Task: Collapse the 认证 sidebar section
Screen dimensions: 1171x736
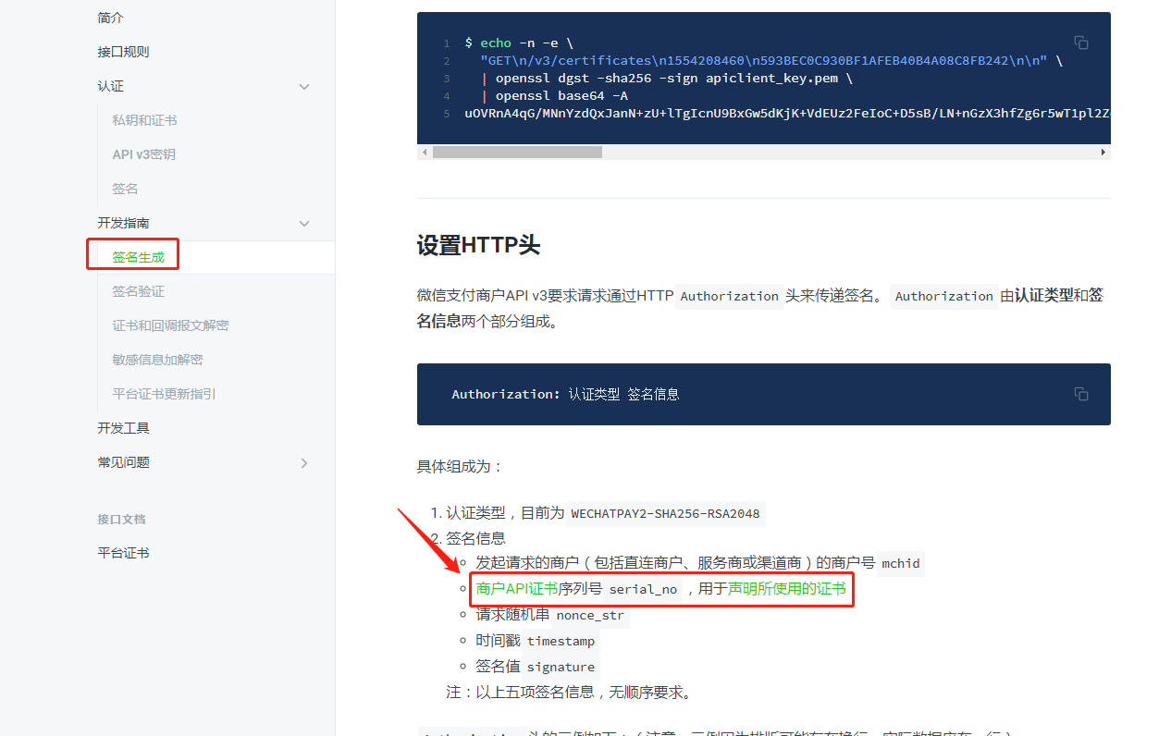Action: coord(304,86)
